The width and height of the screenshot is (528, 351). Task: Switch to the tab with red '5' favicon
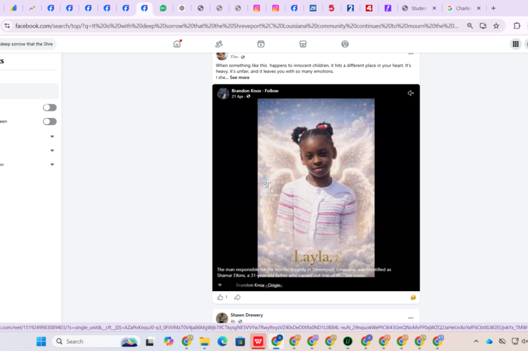click(331, 8)
